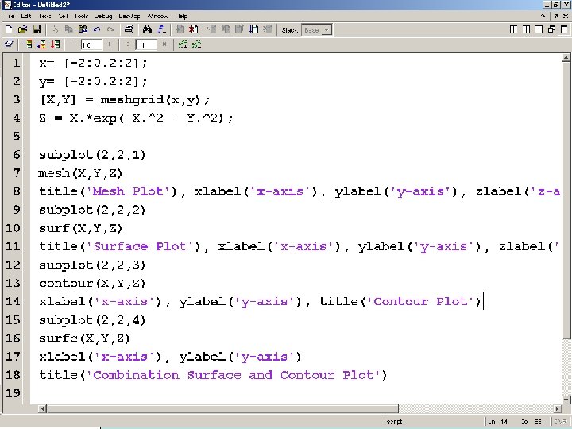This screenshot has width=572, height=429.
Task: Open the Cell menu
Action: point(63,16)
